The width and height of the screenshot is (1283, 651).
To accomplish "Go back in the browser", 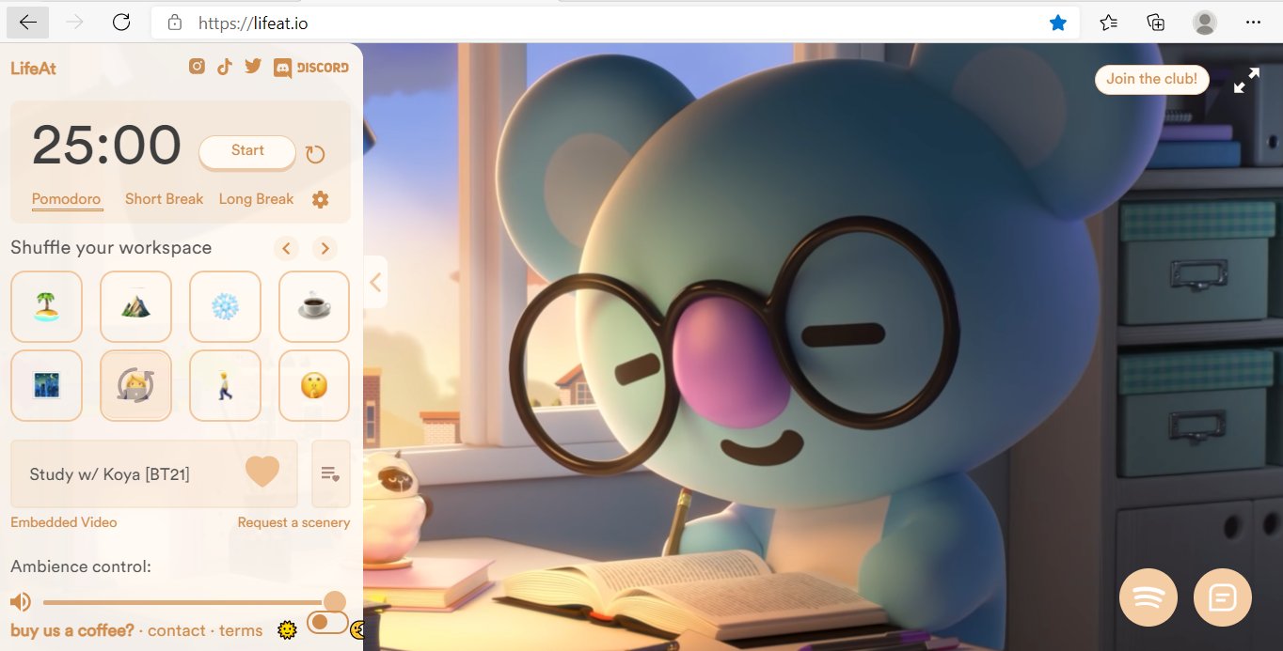I will coord(28,23).
